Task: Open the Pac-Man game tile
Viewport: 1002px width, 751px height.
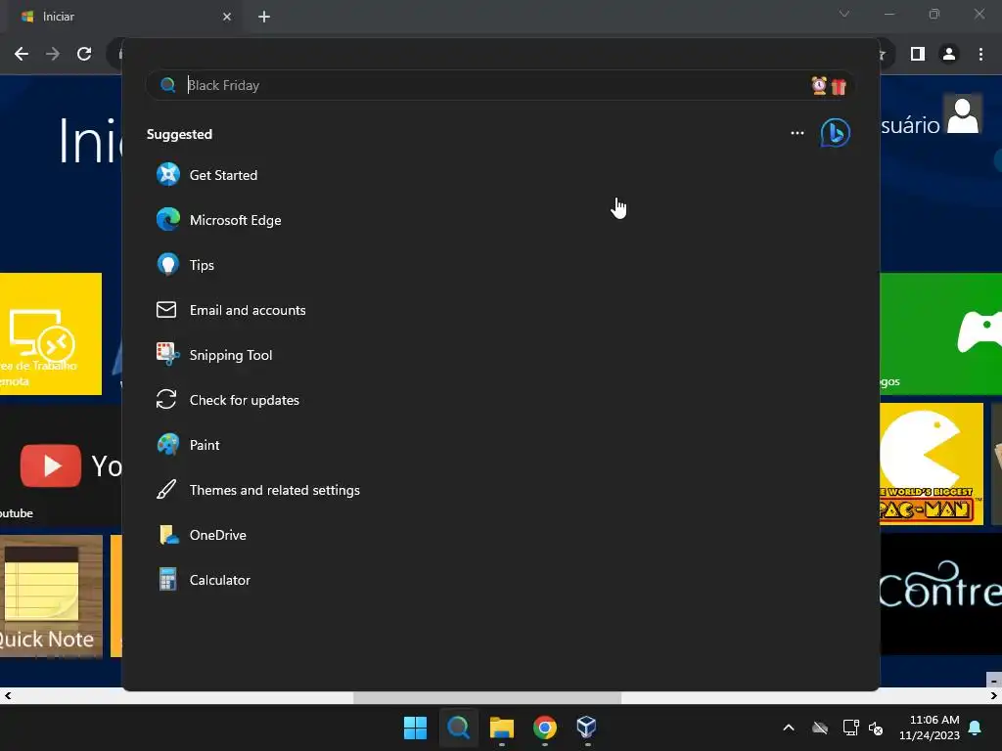Action: pos(932,464)
